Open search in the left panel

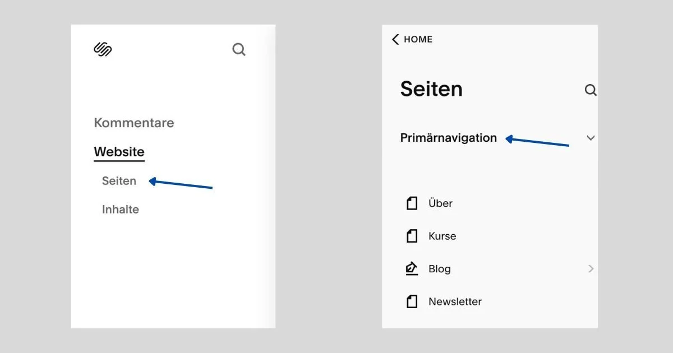[x=239, y=50]
